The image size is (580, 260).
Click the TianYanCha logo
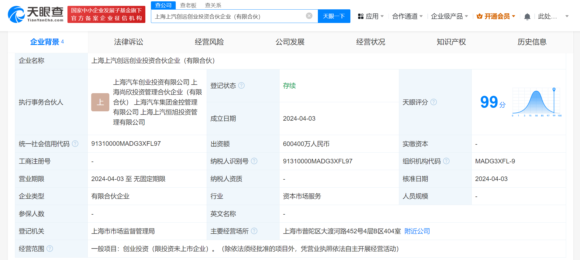36,14
